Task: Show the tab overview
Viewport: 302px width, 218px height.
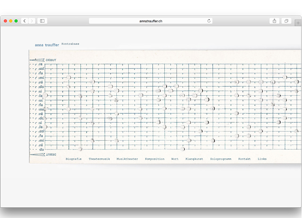Action: pos(286,21)
